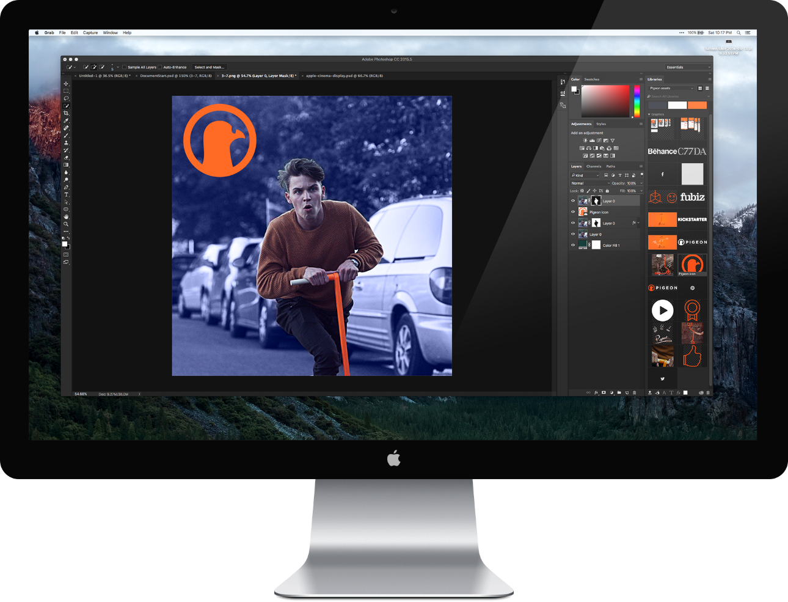Click the foreground color swatch in Color panel
This screenshot has width=788, height=602.
[x=574, y=89]
